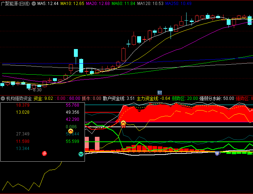Screen dimensions: 253x194
Task: Click the MA10: 12.65 label
Action: point(72,4)
